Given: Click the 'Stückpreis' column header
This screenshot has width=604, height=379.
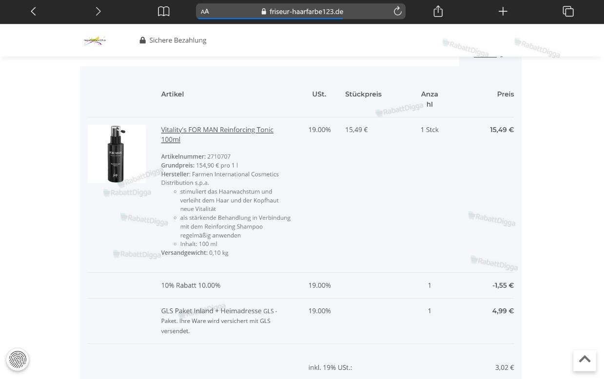Looking at the screenshot, I should pyautogui.click(x=363, y=94).
